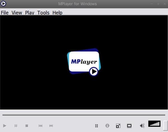The width and height of the screenshot is (168, 132).
Task: Show media info with the info icon
Action: (x=107, y=126)
